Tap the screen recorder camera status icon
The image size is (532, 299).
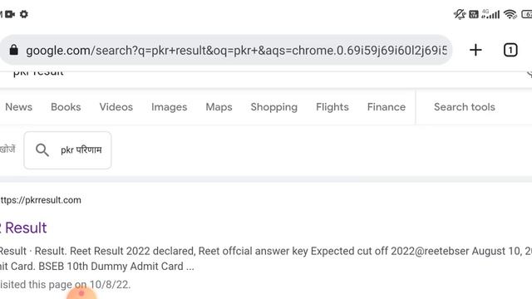point(10,14)
